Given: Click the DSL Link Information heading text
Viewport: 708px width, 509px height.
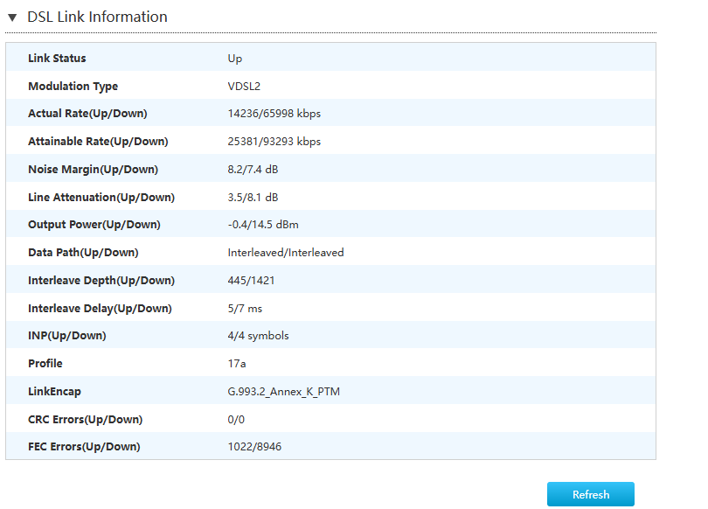Looking at the screenshot, I should [x=97, y=17].
